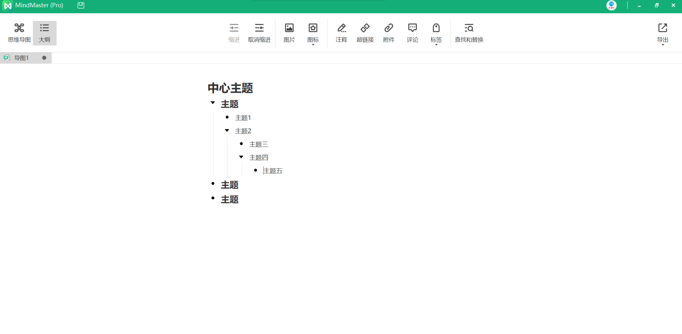Image resolution: width=682 pixels, height=334 pixels.
Task: Select the outline view (大纲) button
Action: point(44,33)
